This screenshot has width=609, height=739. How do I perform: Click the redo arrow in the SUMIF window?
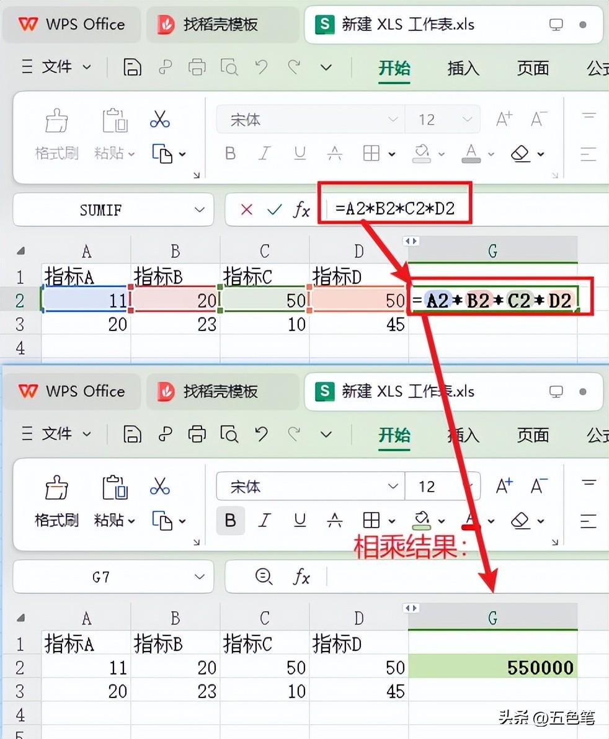coord(294,68)
